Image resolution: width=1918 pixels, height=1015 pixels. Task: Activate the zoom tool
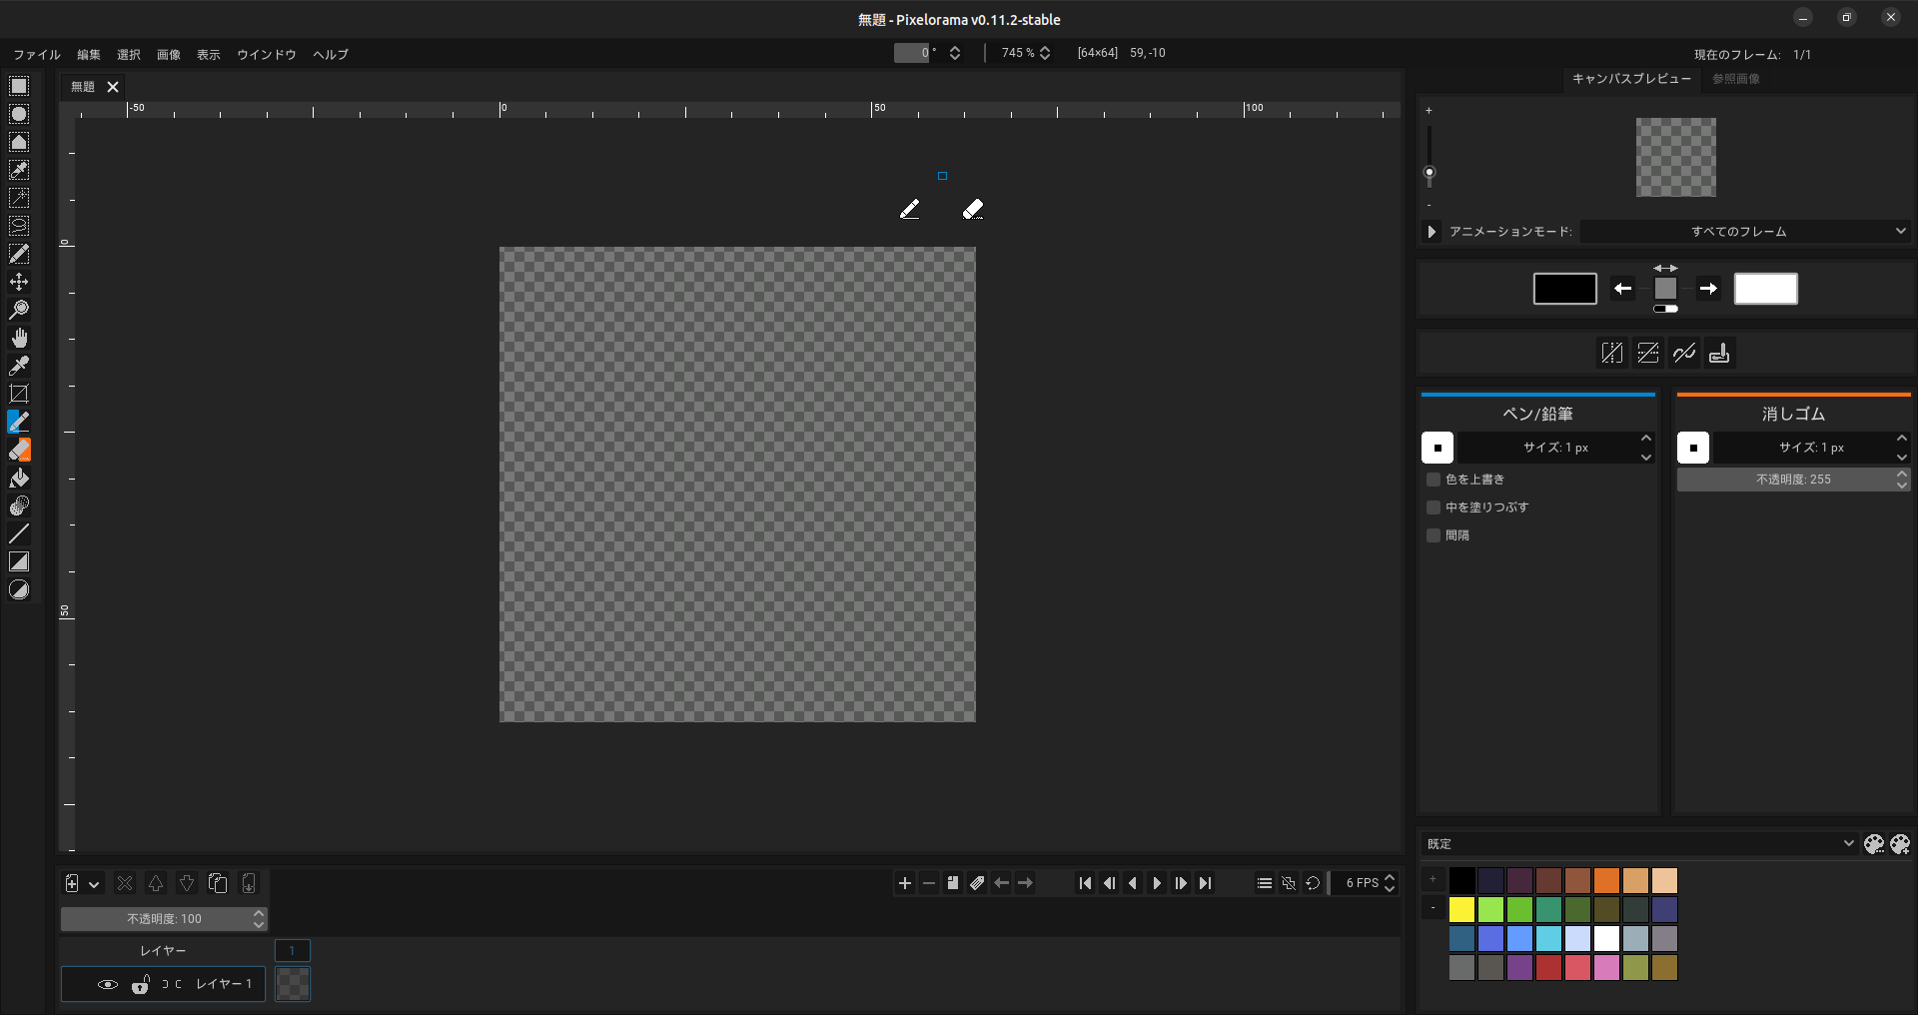tap(20, 309)
